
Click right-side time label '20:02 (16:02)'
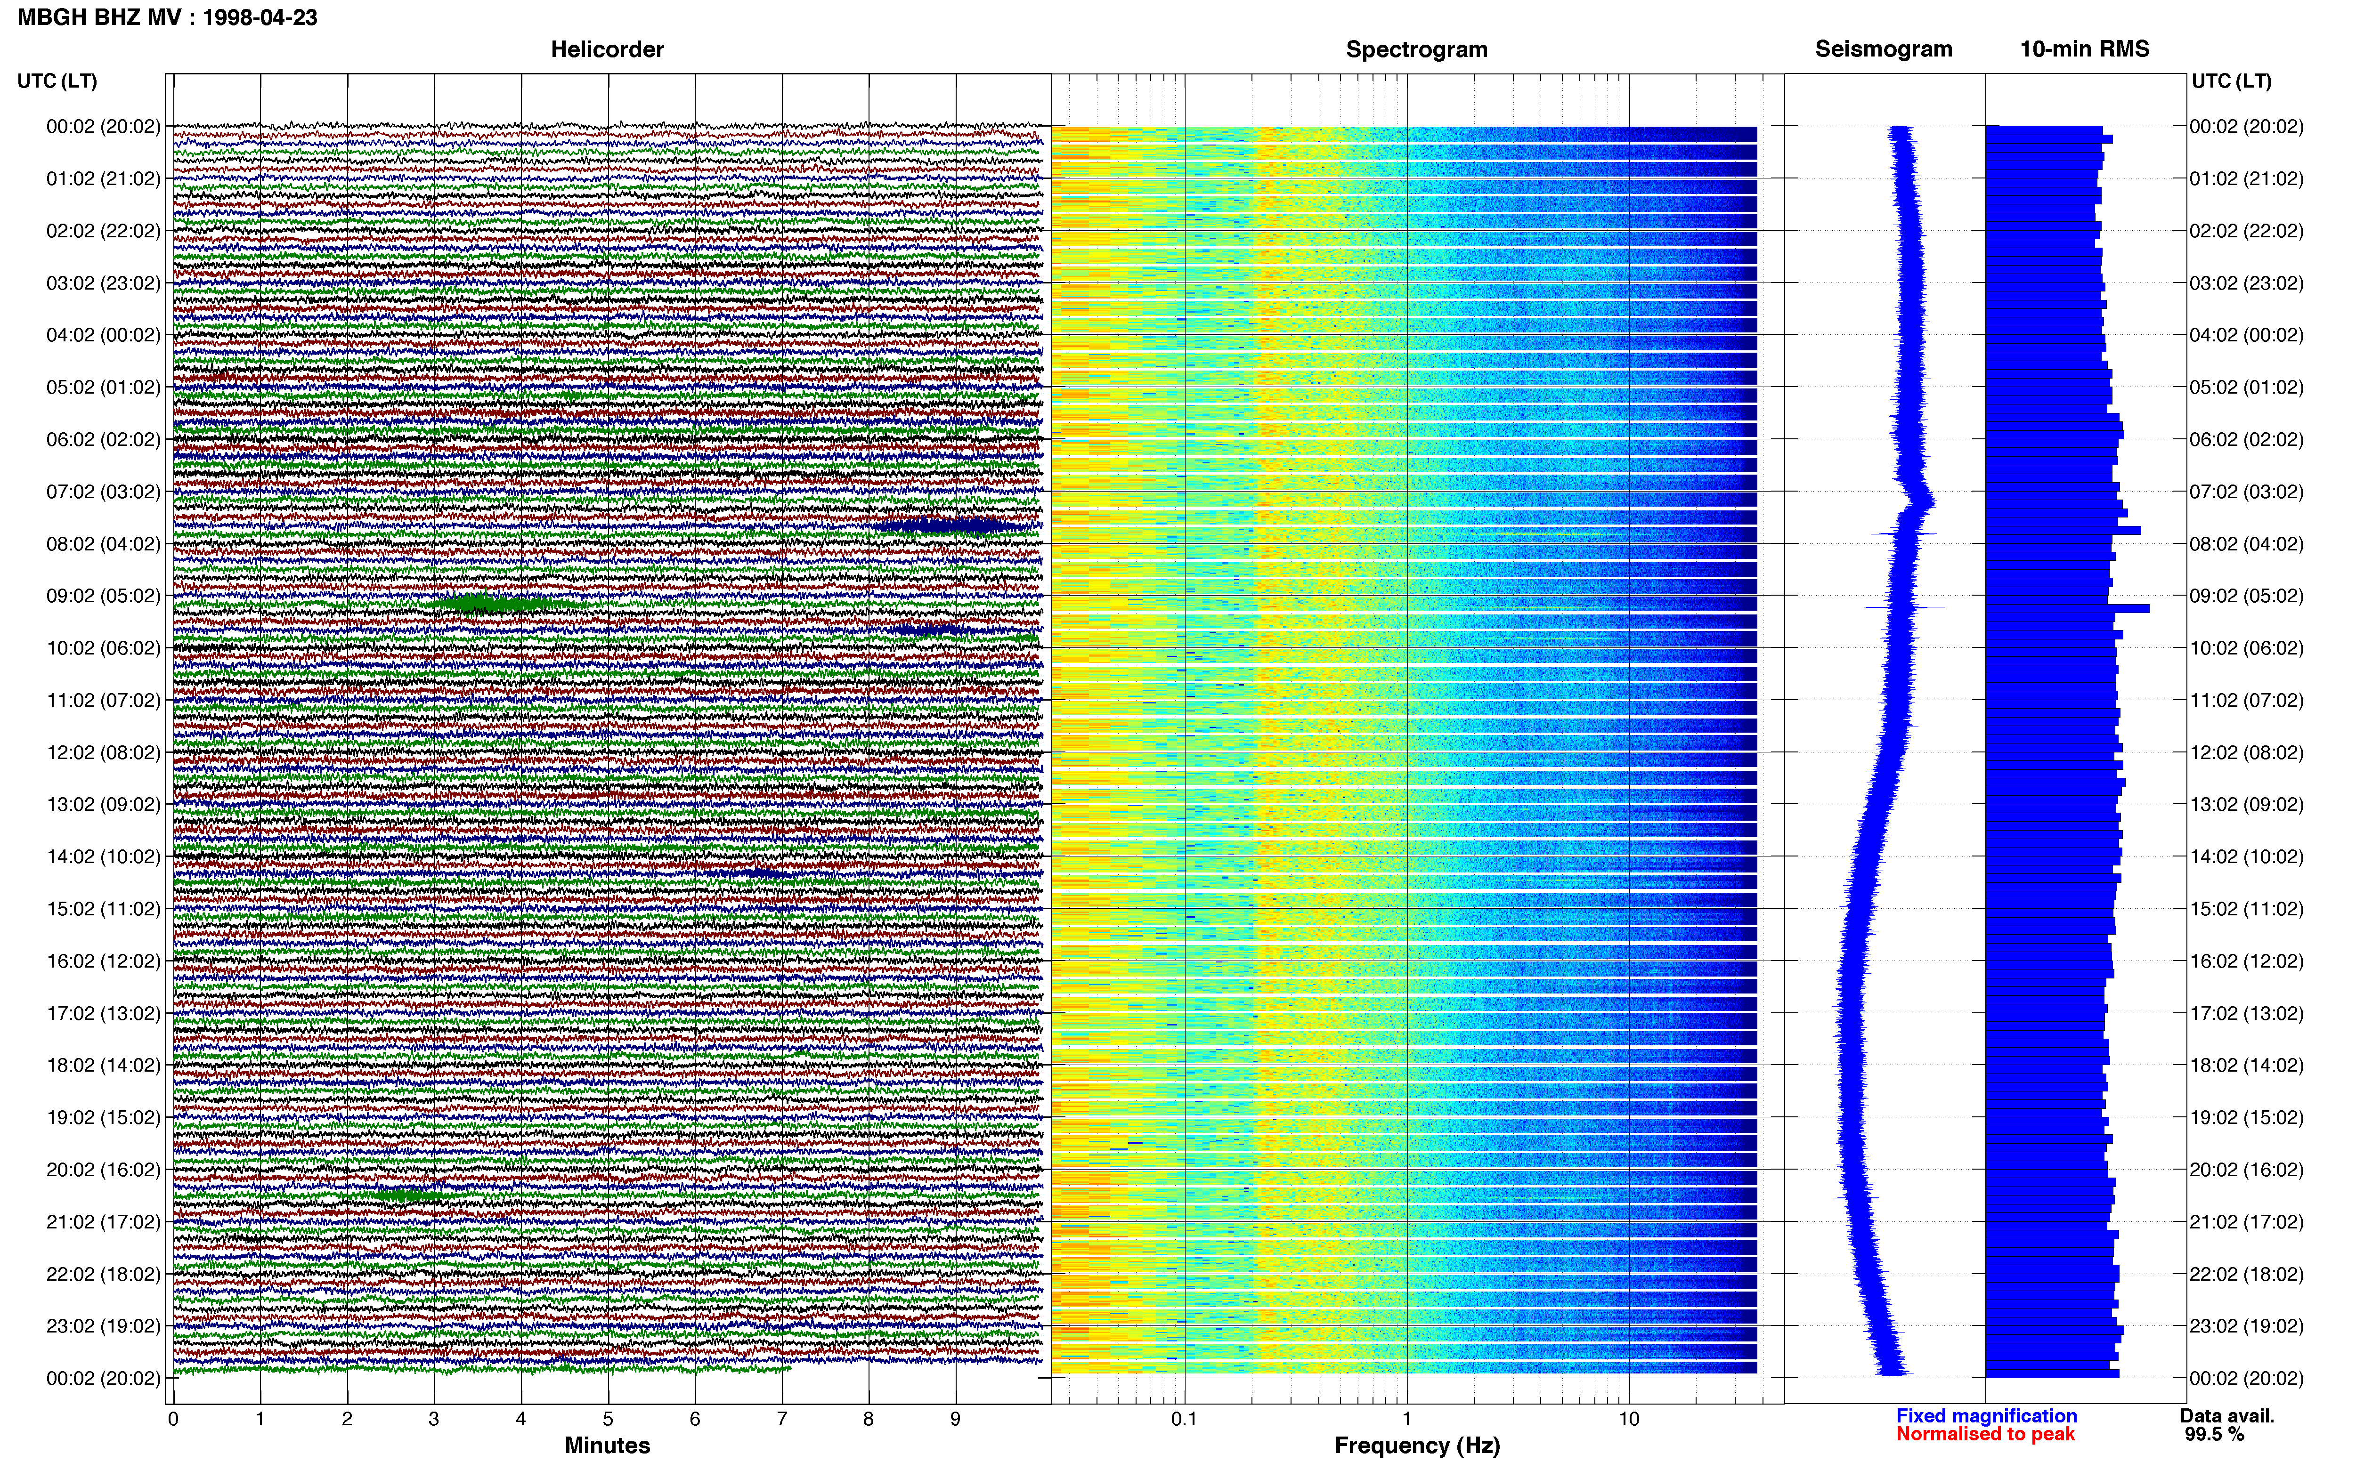tap(2247, 1170)
